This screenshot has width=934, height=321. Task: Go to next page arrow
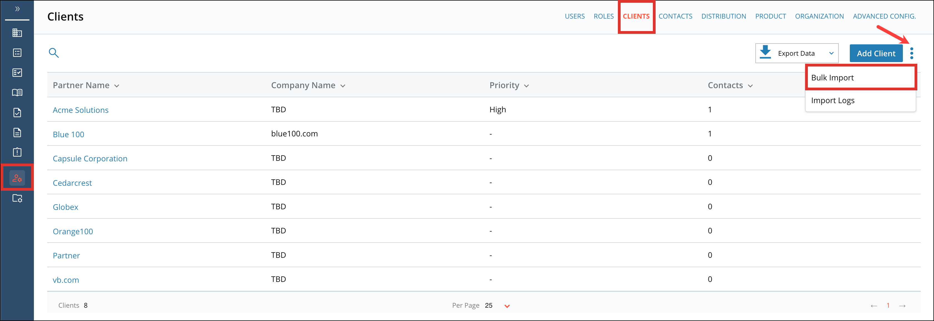[902, 306]
